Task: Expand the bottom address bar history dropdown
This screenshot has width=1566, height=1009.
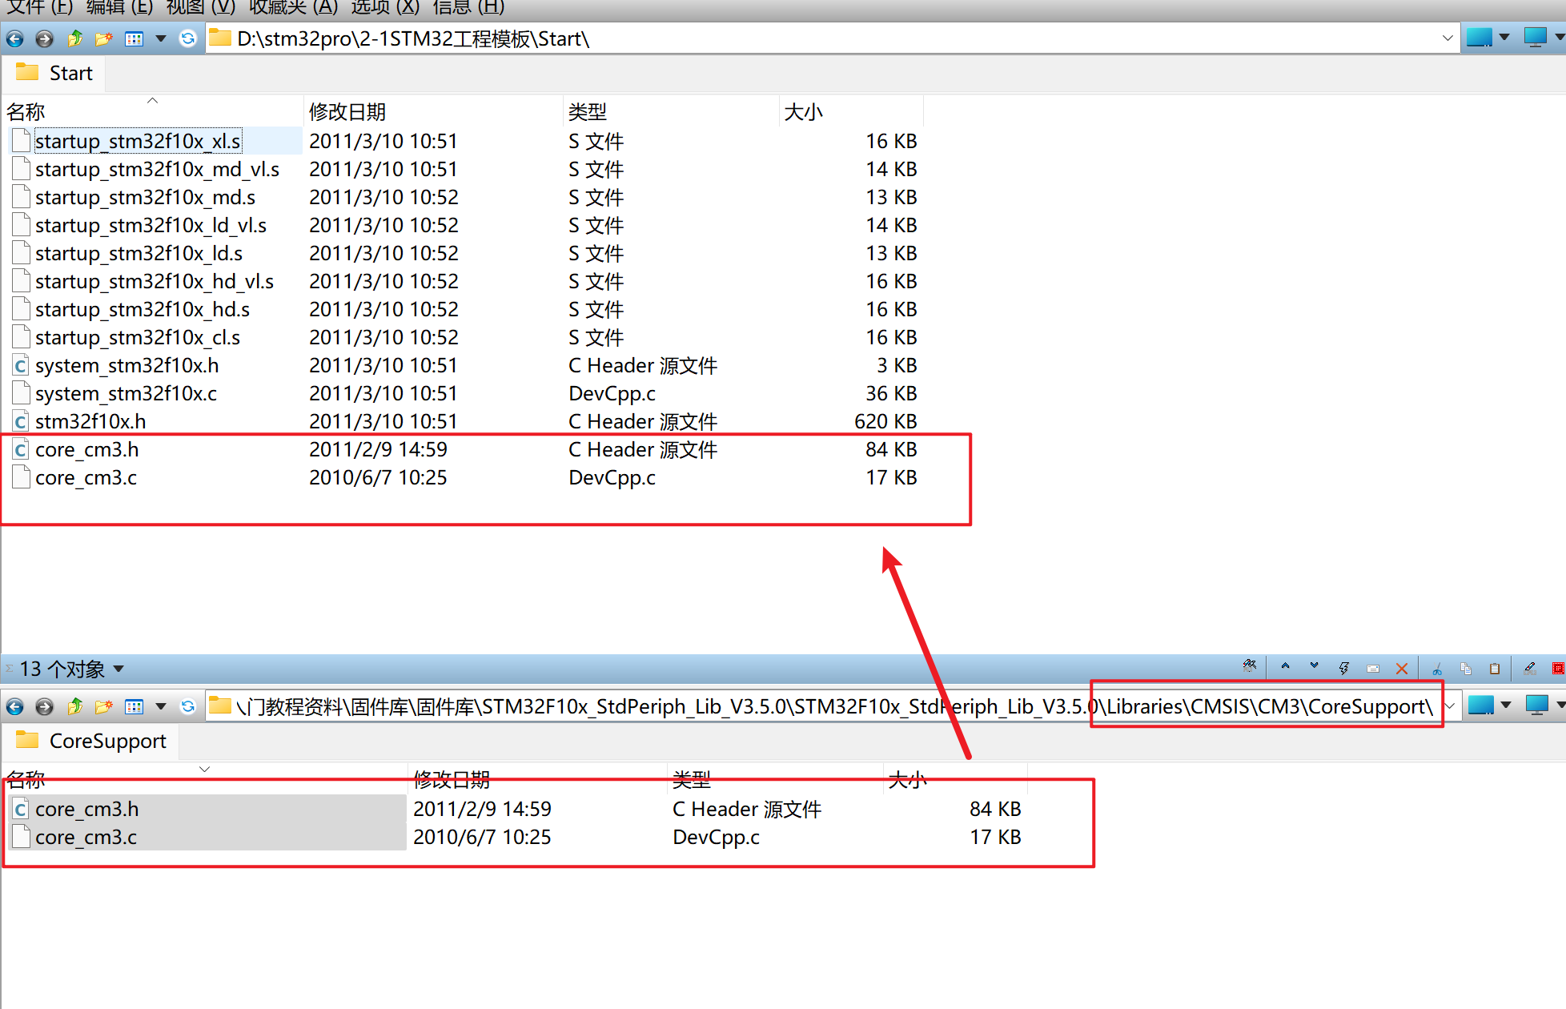Action: point(1450,706)
